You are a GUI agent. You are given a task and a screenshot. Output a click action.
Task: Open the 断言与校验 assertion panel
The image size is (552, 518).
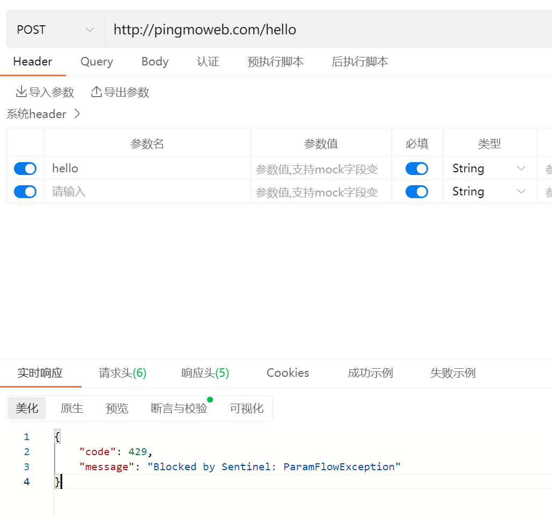point(179,408)
